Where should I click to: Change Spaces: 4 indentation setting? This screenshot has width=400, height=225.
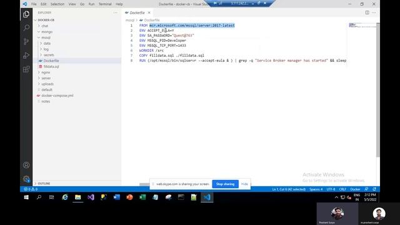pyautogui.click(x=316, y=189)
